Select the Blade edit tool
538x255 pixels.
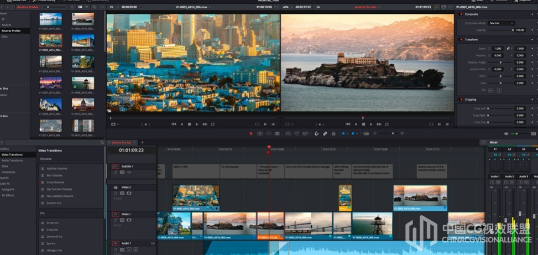pos(277,133)
